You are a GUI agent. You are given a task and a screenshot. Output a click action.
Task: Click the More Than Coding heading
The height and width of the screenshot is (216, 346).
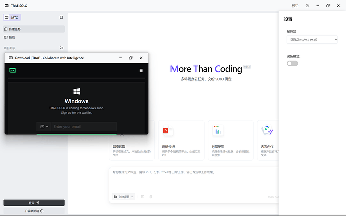tap(206, 69)
